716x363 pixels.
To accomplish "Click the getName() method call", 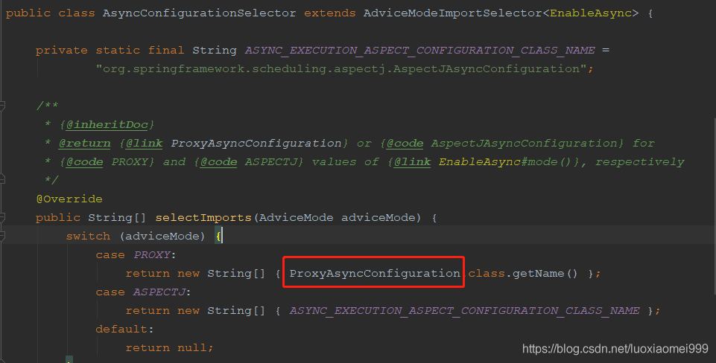I will [x=545, y=274].
